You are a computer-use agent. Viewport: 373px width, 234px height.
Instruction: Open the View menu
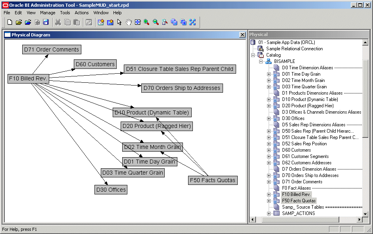(31, 13)
